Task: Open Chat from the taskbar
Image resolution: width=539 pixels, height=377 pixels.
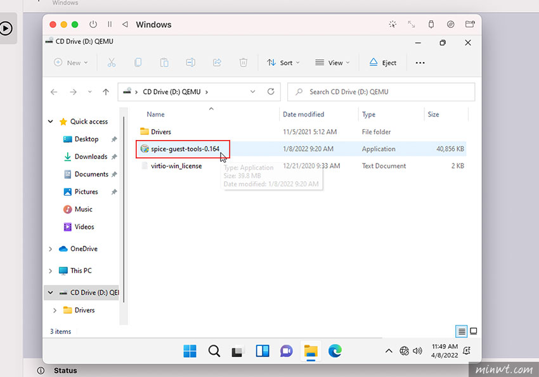Action: (x=286, y=351)
